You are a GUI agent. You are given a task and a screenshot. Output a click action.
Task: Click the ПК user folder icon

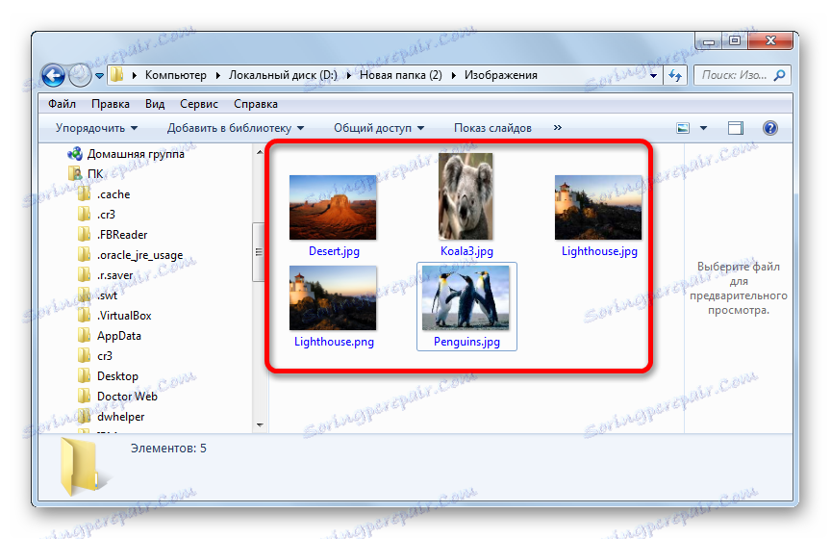coord(75,173)
